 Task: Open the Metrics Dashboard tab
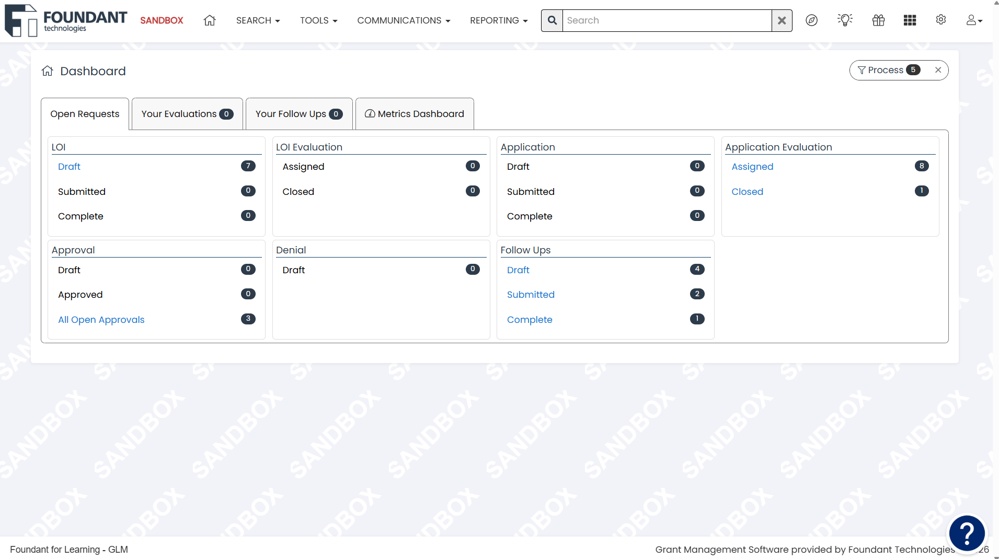pos(415,114)
